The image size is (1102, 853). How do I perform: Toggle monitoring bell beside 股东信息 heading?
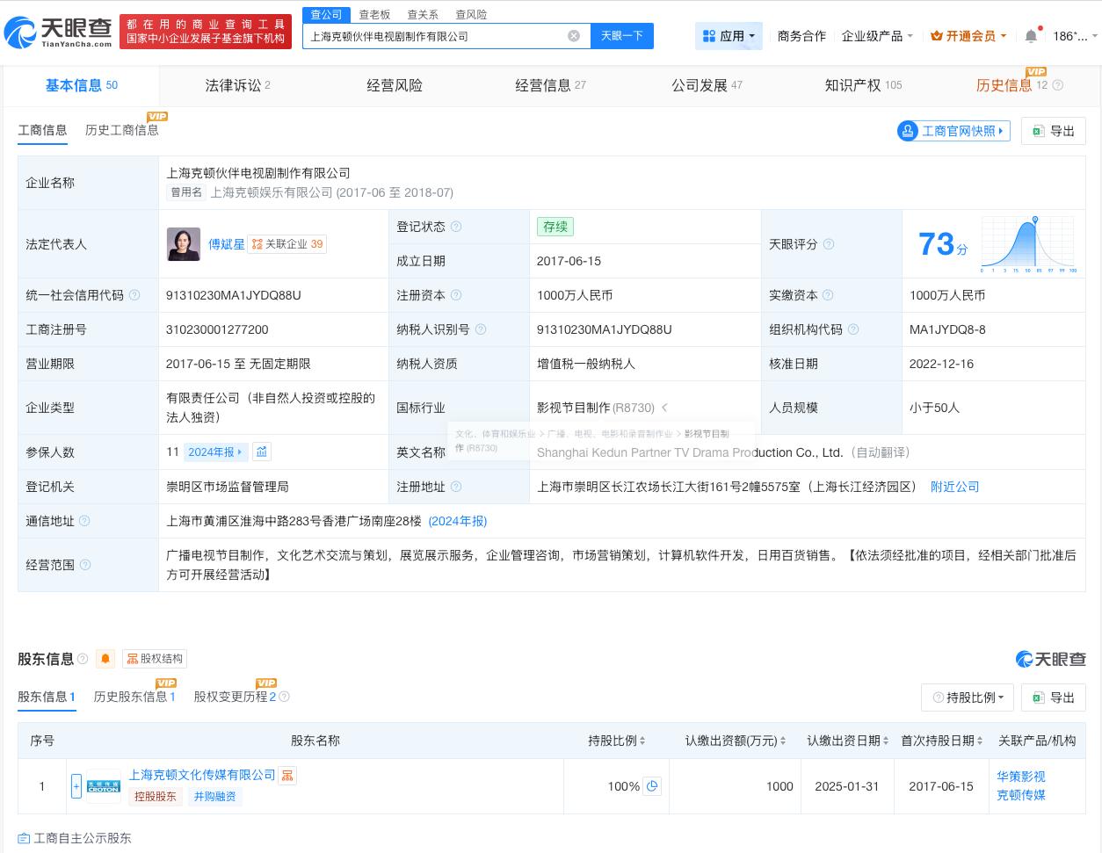[x=105, y=659]
